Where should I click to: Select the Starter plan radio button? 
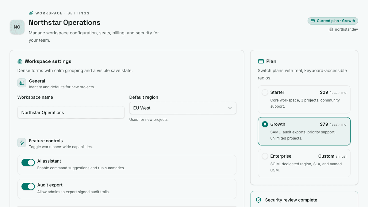[265, 92]
